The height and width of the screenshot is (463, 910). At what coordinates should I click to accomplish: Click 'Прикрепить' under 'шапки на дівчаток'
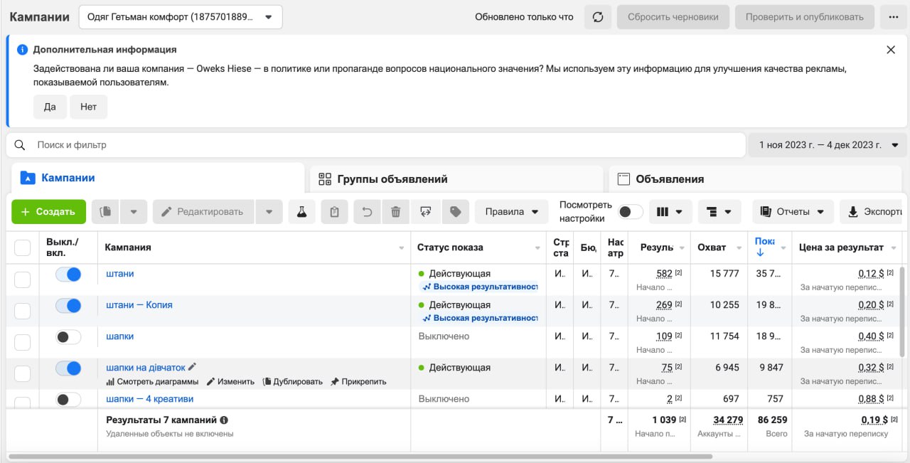pos(358,382)
